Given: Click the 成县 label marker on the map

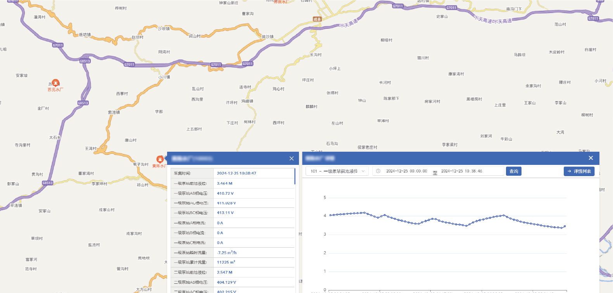Looking at the screenshot, I should (317, 19).
